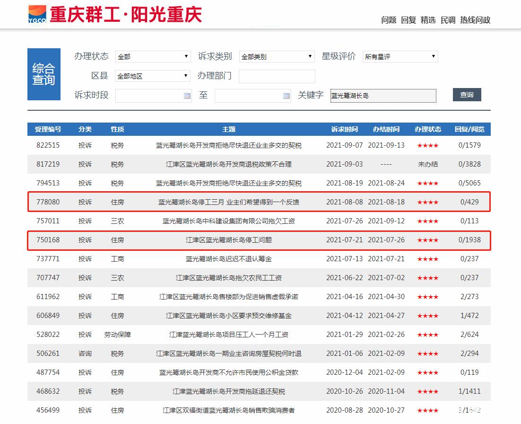
Task: Open the 星级评价 dropdown
Action: pyautogui.click(x=400, y=56)
